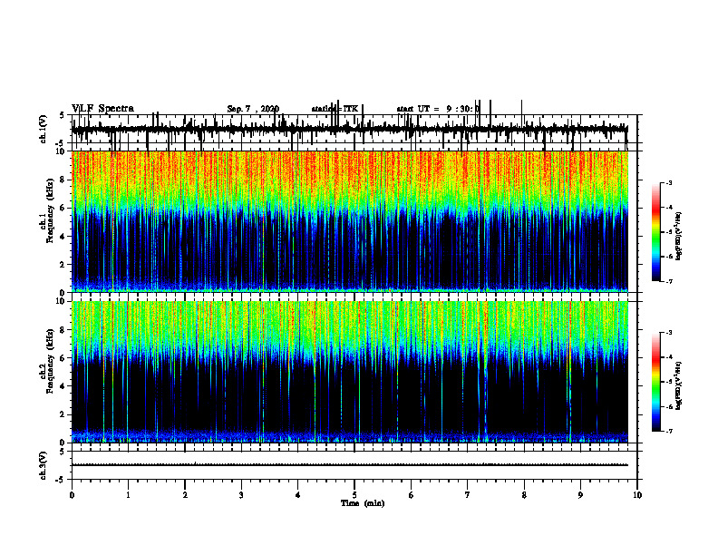
Task: Click the ch.2 spectrogram panel
Action: click(350, 372)
